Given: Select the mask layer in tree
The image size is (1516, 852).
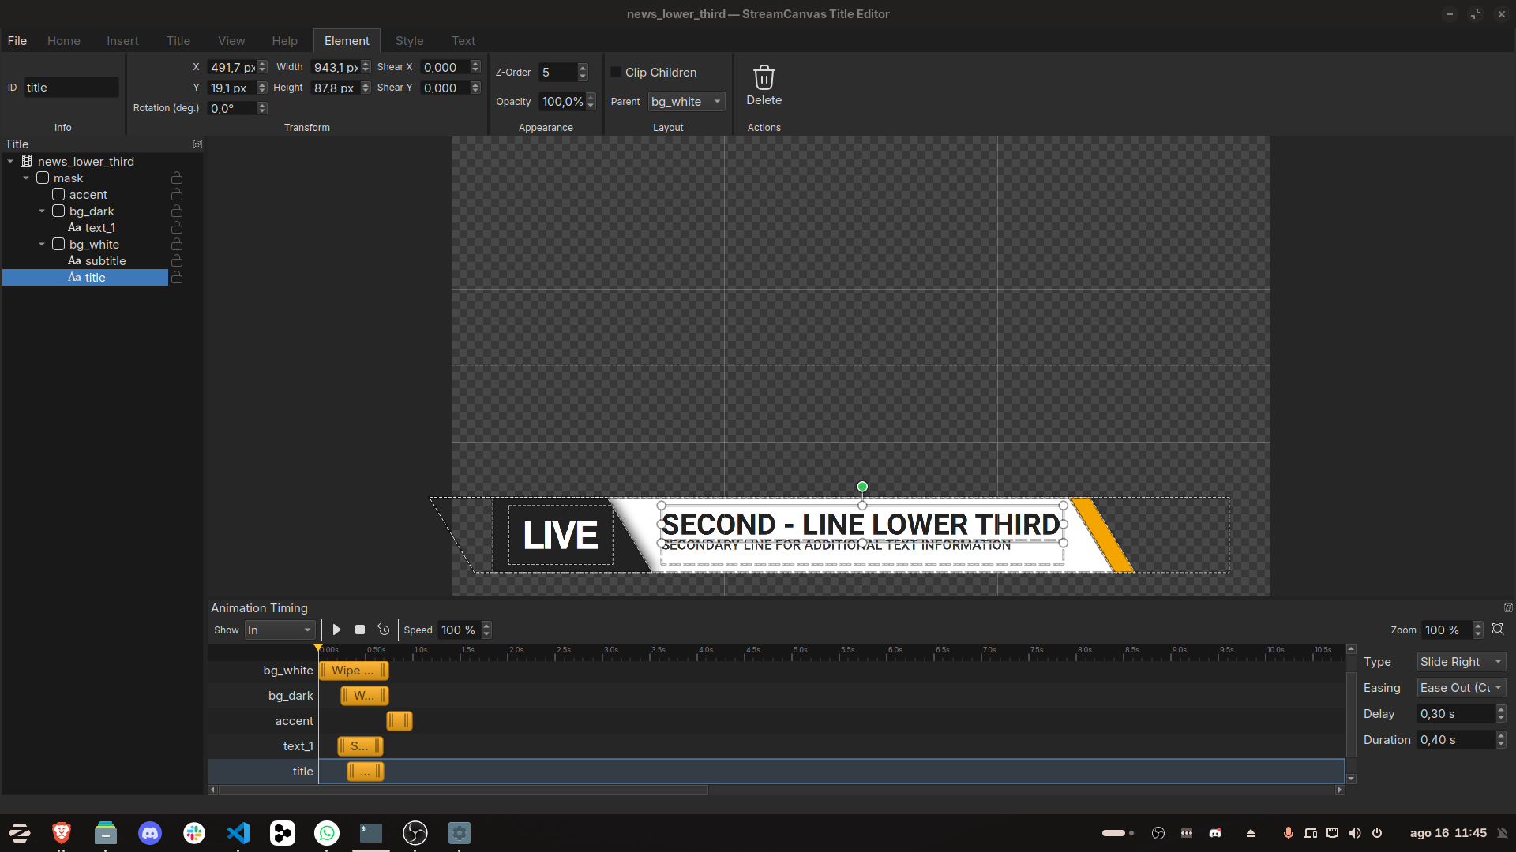Looking at the screenshot, I should 68,178.
